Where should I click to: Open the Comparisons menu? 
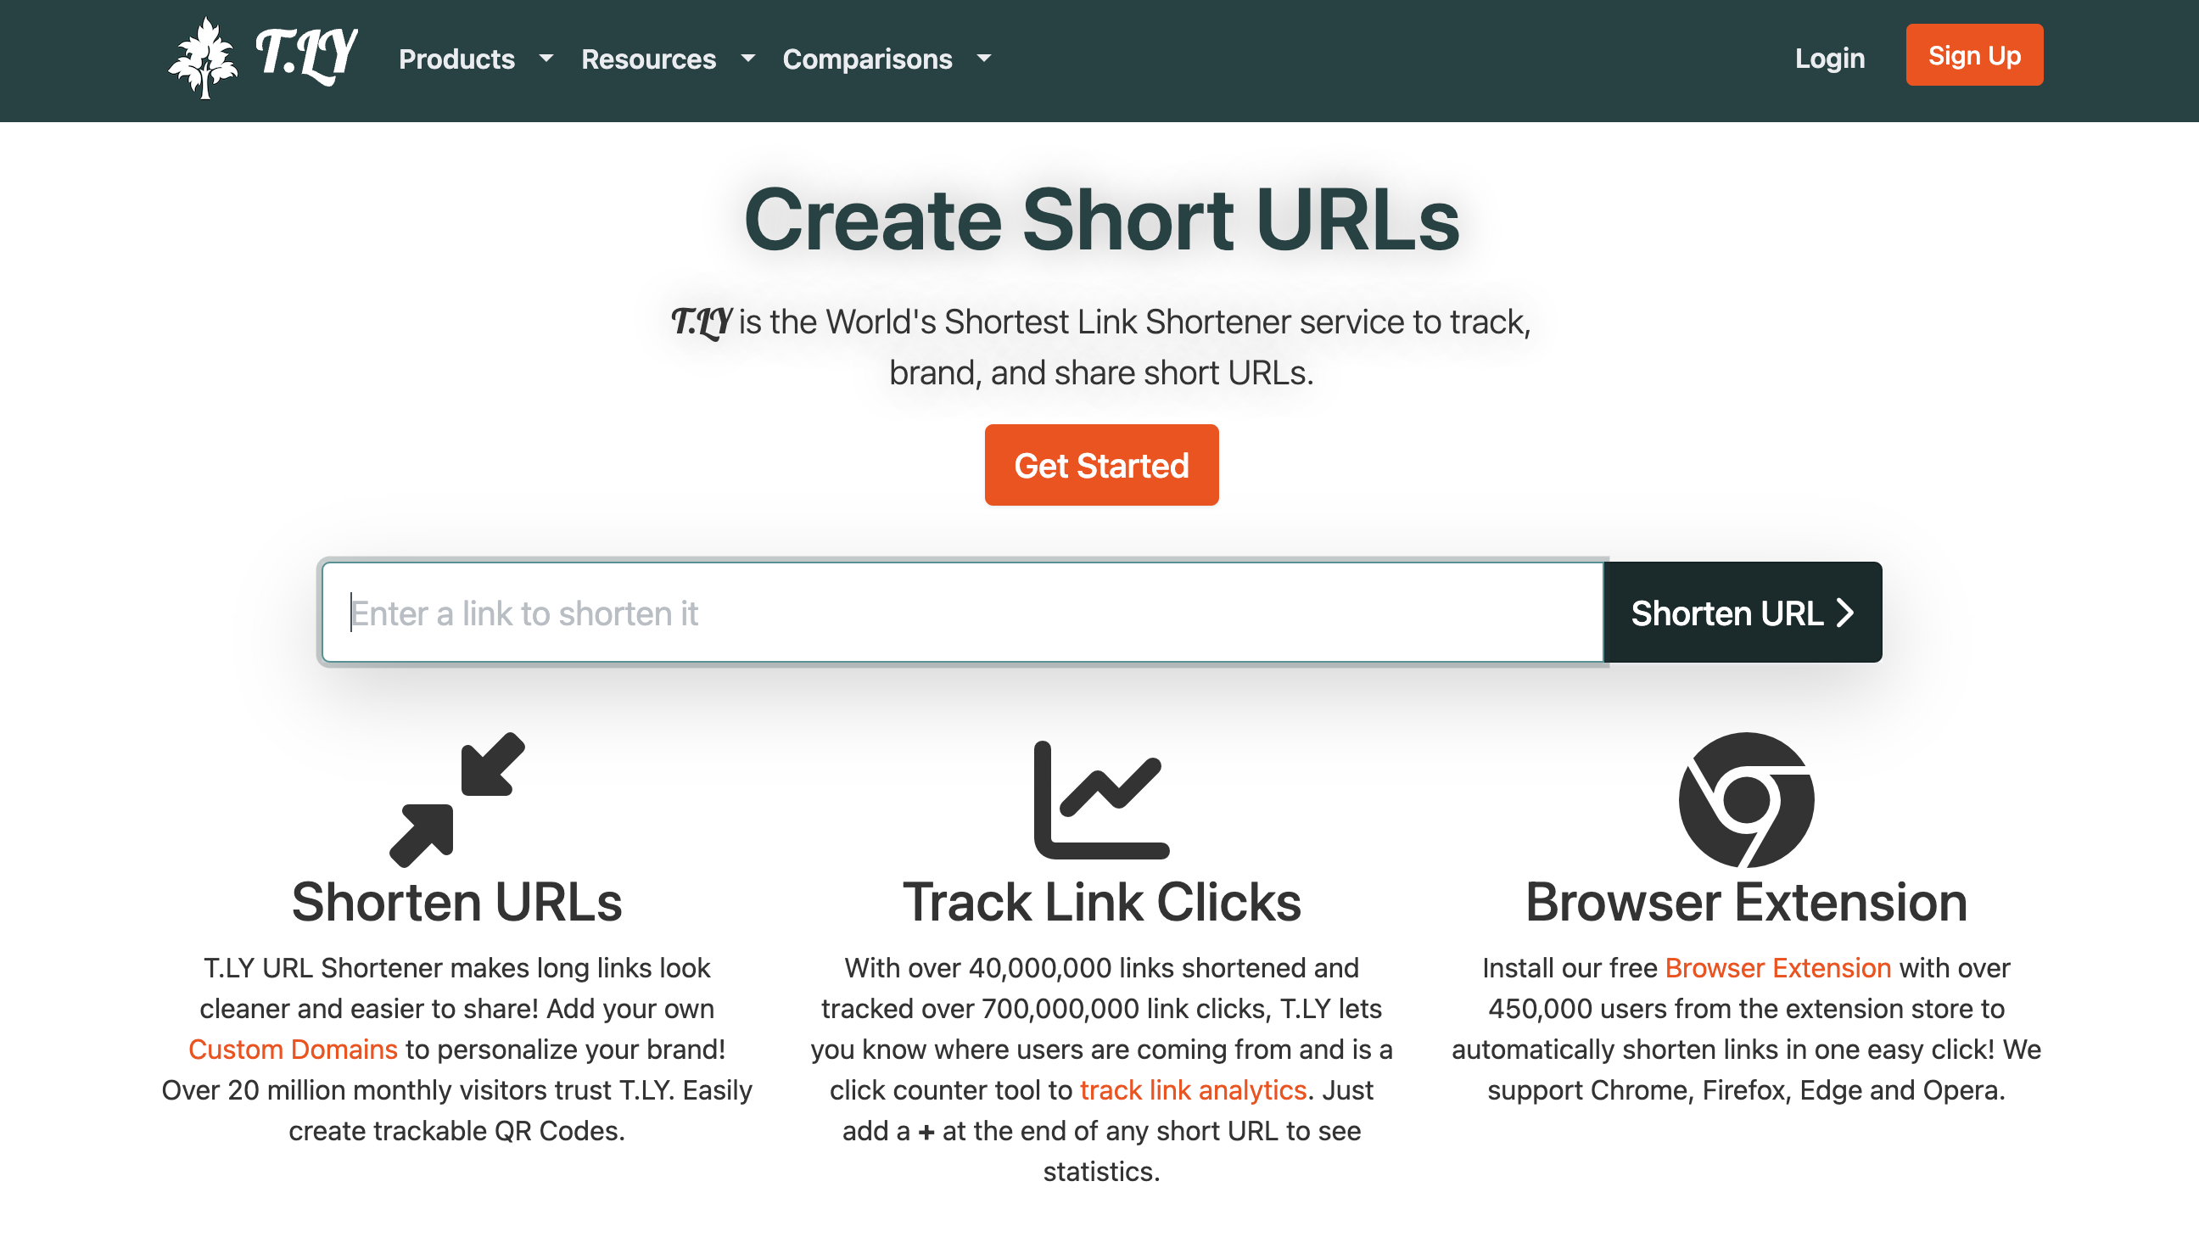(867, 59)
